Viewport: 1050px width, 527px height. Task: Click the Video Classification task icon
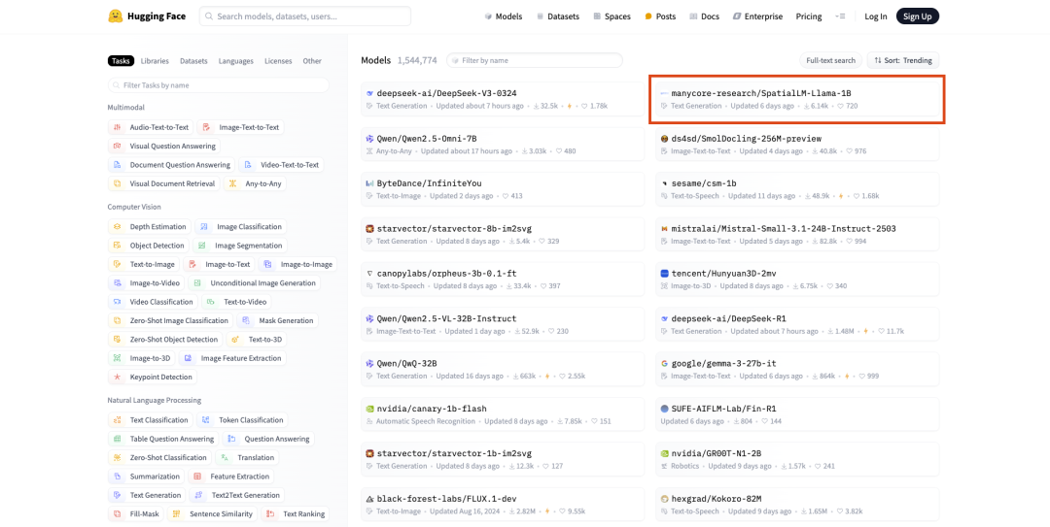coord(118,302)
